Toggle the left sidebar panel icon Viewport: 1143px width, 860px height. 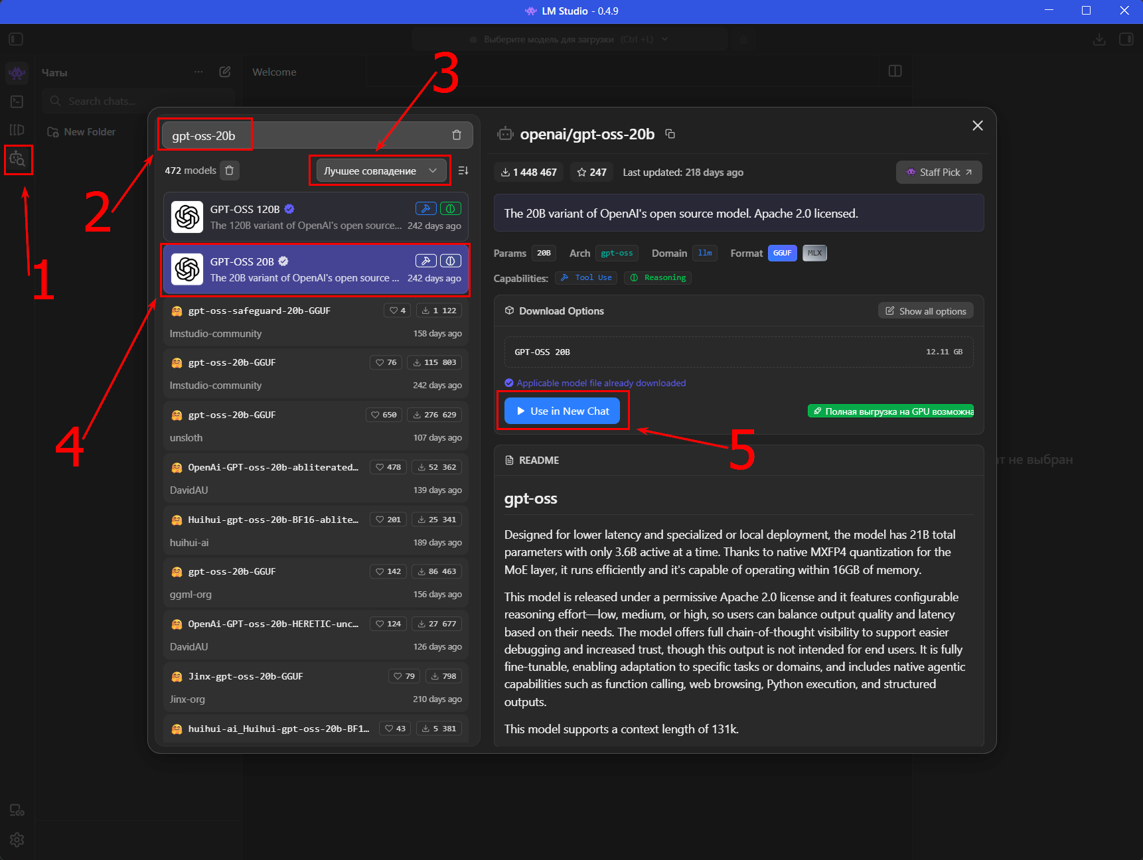point(16,39)
